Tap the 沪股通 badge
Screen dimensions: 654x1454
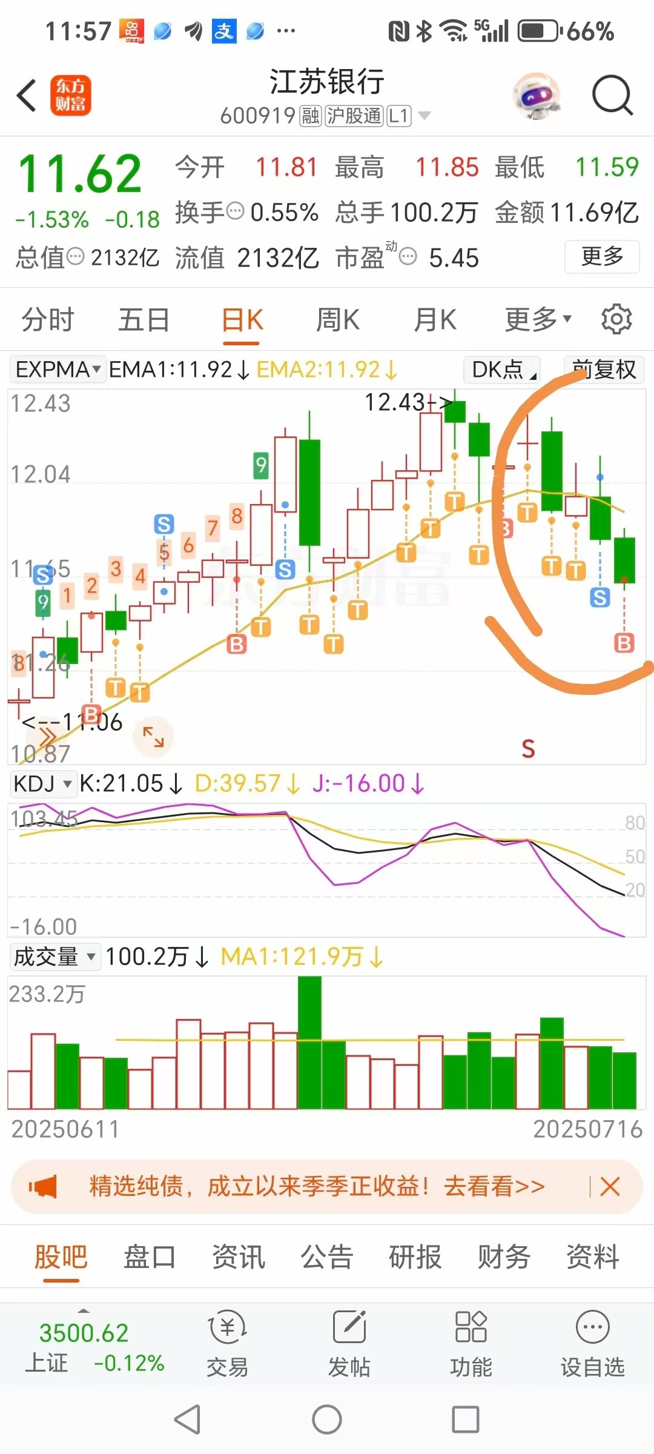(354, 116)
